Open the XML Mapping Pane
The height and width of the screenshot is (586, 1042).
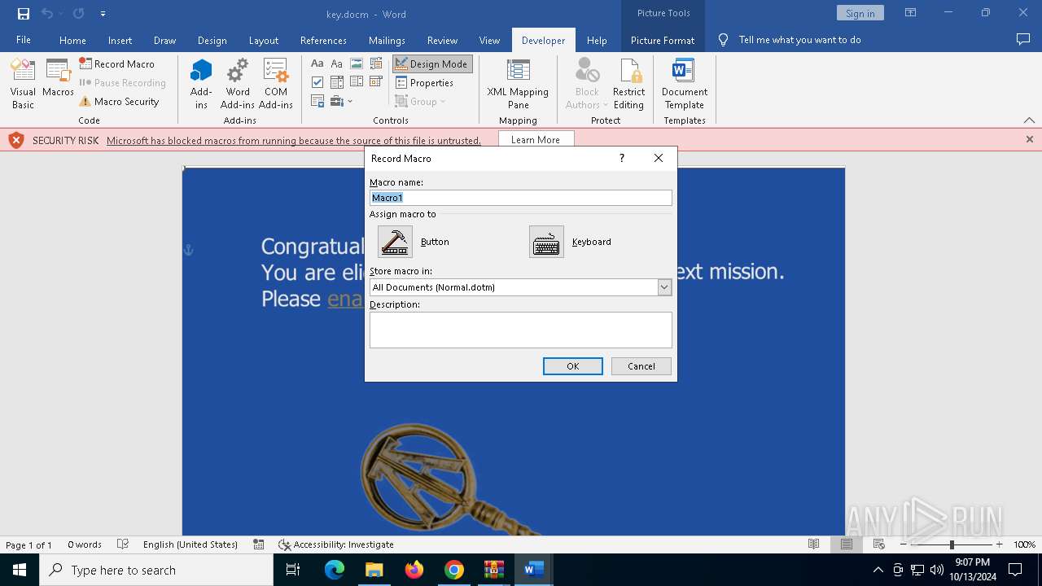pos(518,84)
